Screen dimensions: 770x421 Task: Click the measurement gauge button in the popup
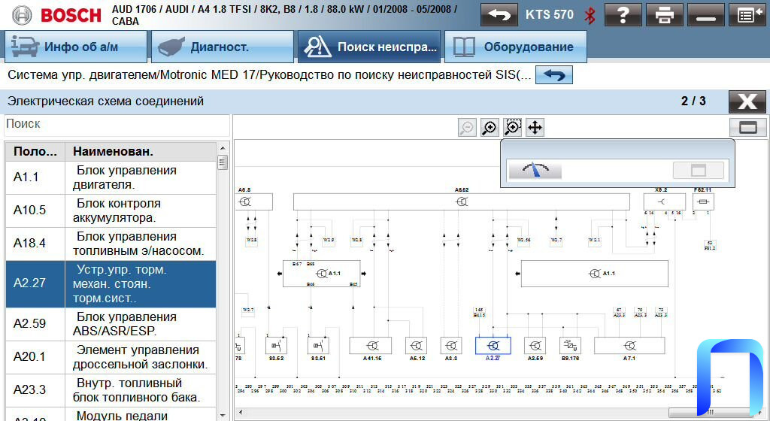point(535,170)
